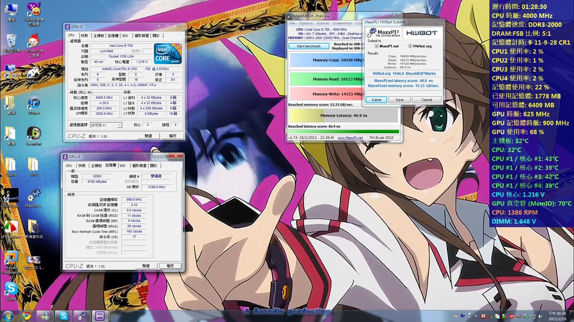The width and height of the screenshot is (574, 322).
Task: Open the 2011-02-1... image file icon
Action: (34, 263)
